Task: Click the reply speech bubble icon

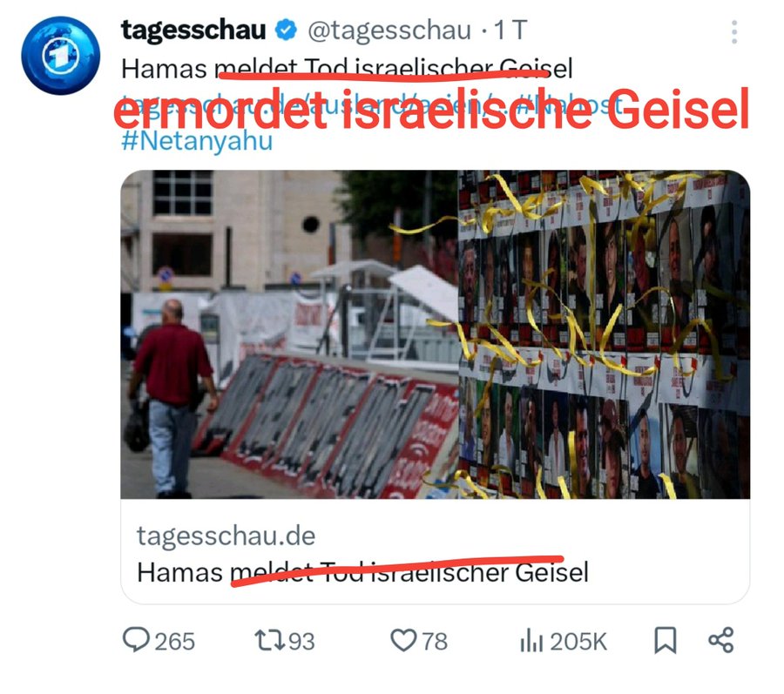Action: 136,640
